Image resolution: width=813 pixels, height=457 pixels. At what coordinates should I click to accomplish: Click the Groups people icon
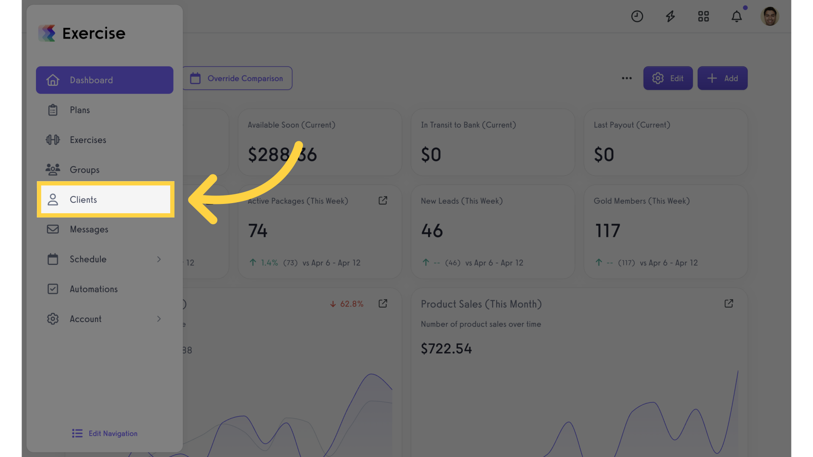coord(53,170)
